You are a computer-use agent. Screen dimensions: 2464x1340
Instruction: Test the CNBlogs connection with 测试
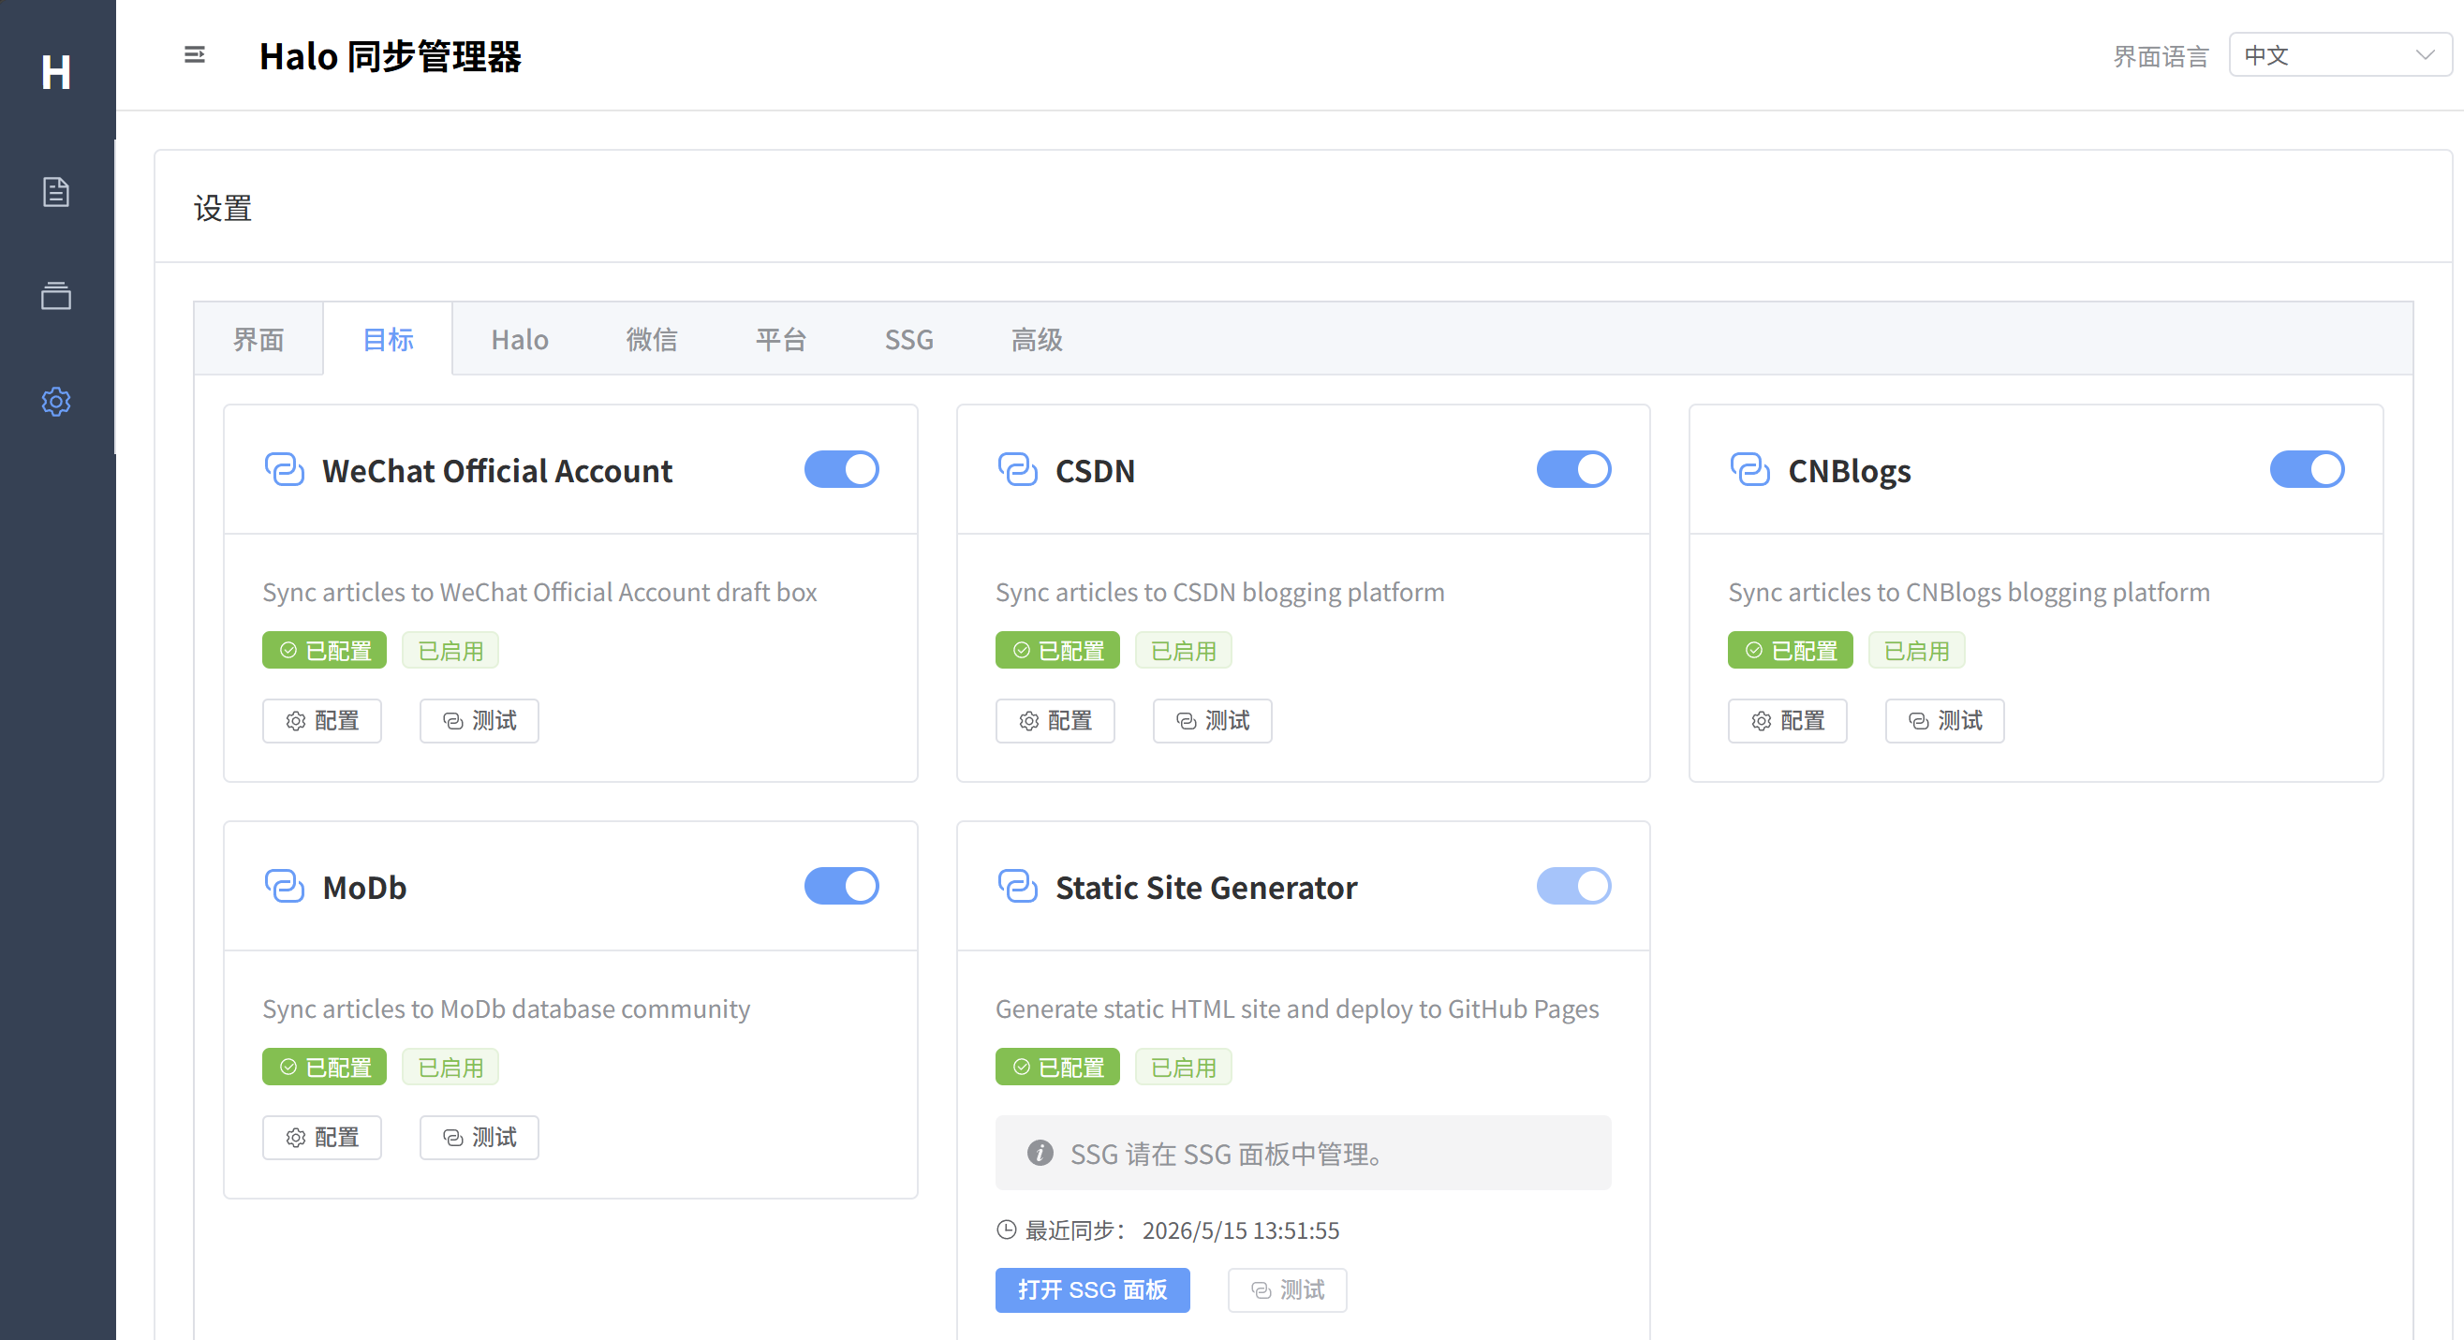[1944, 721]
